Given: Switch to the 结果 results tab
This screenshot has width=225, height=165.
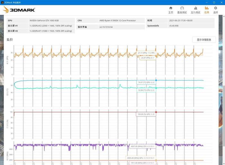Looking at the screenshot, I should click(207, 10).
